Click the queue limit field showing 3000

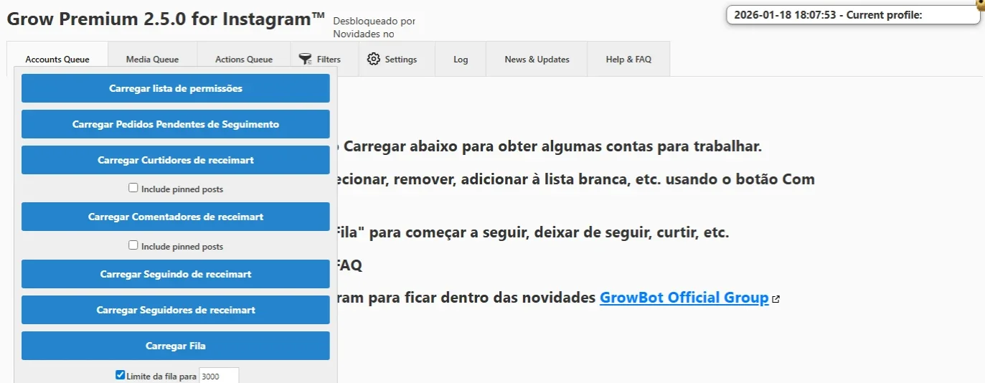click(219, 376)
